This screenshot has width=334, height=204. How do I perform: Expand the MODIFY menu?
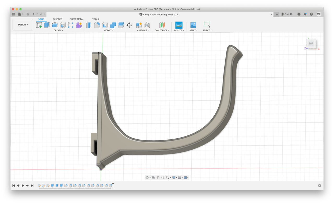pyautogui.click(x=108, y=30)
